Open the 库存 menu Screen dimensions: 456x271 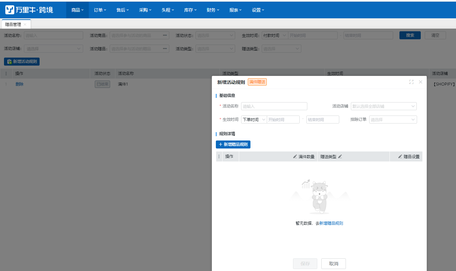[x=191, y=10]
